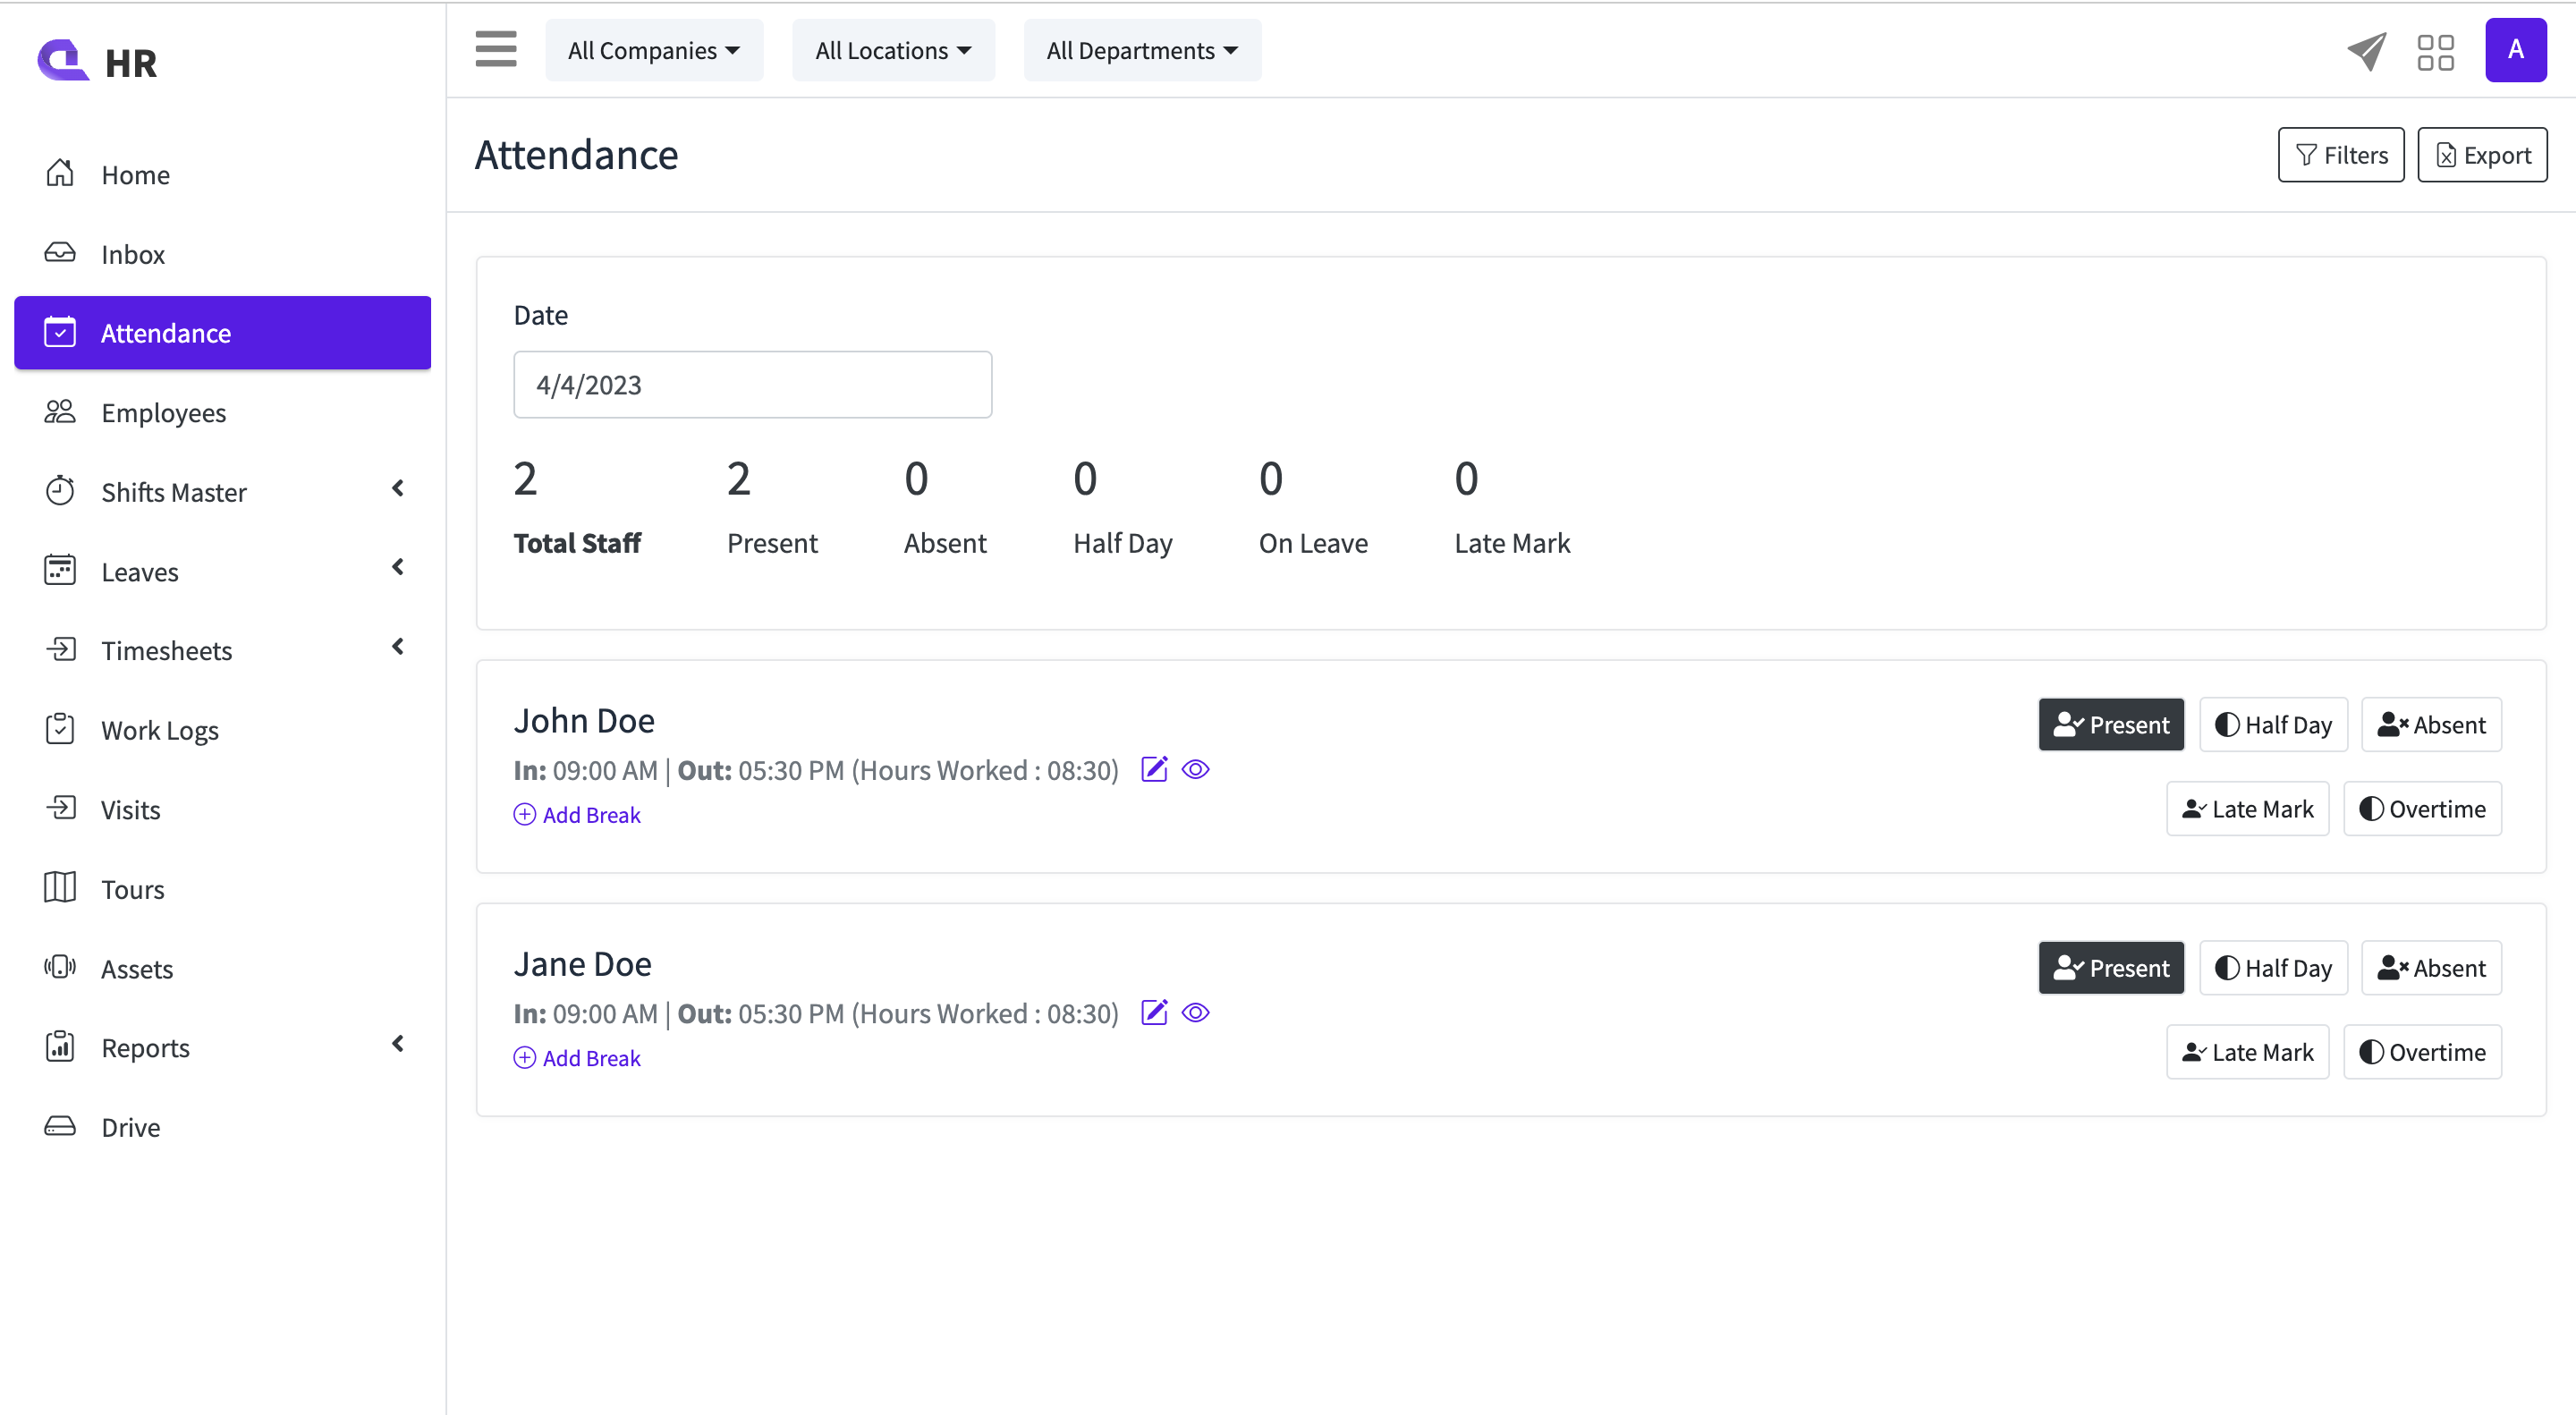Edit Jane Doe's attendance time
2576x1415 pixels.
point(1154,1012)
